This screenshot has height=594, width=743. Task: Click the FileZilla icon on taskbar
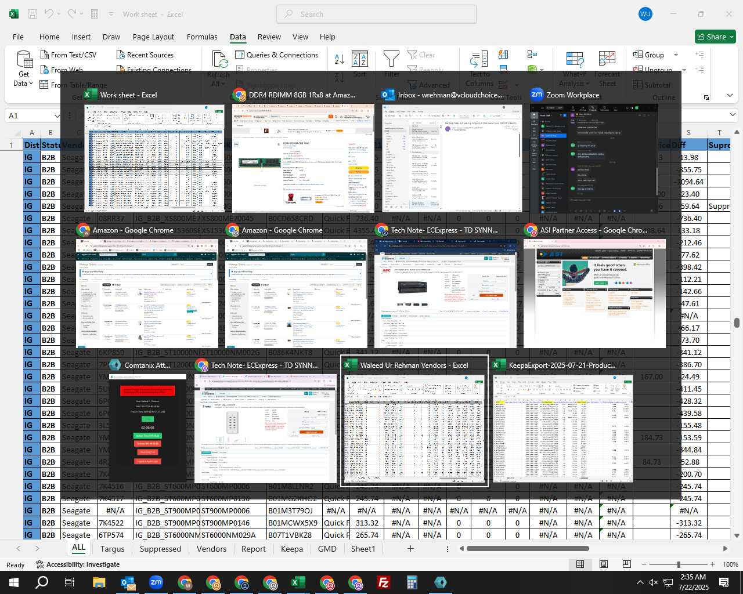383,582
